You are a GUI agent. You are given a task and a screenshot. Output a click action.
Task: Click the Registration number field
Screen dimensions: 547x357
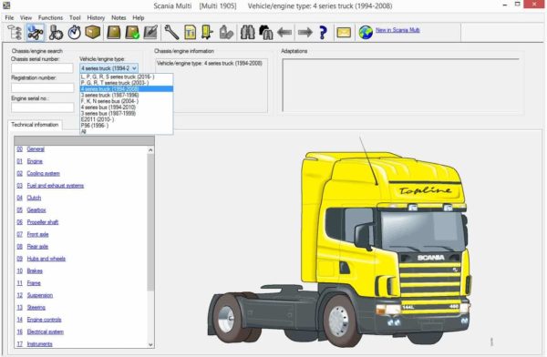(x=42, y=87)
